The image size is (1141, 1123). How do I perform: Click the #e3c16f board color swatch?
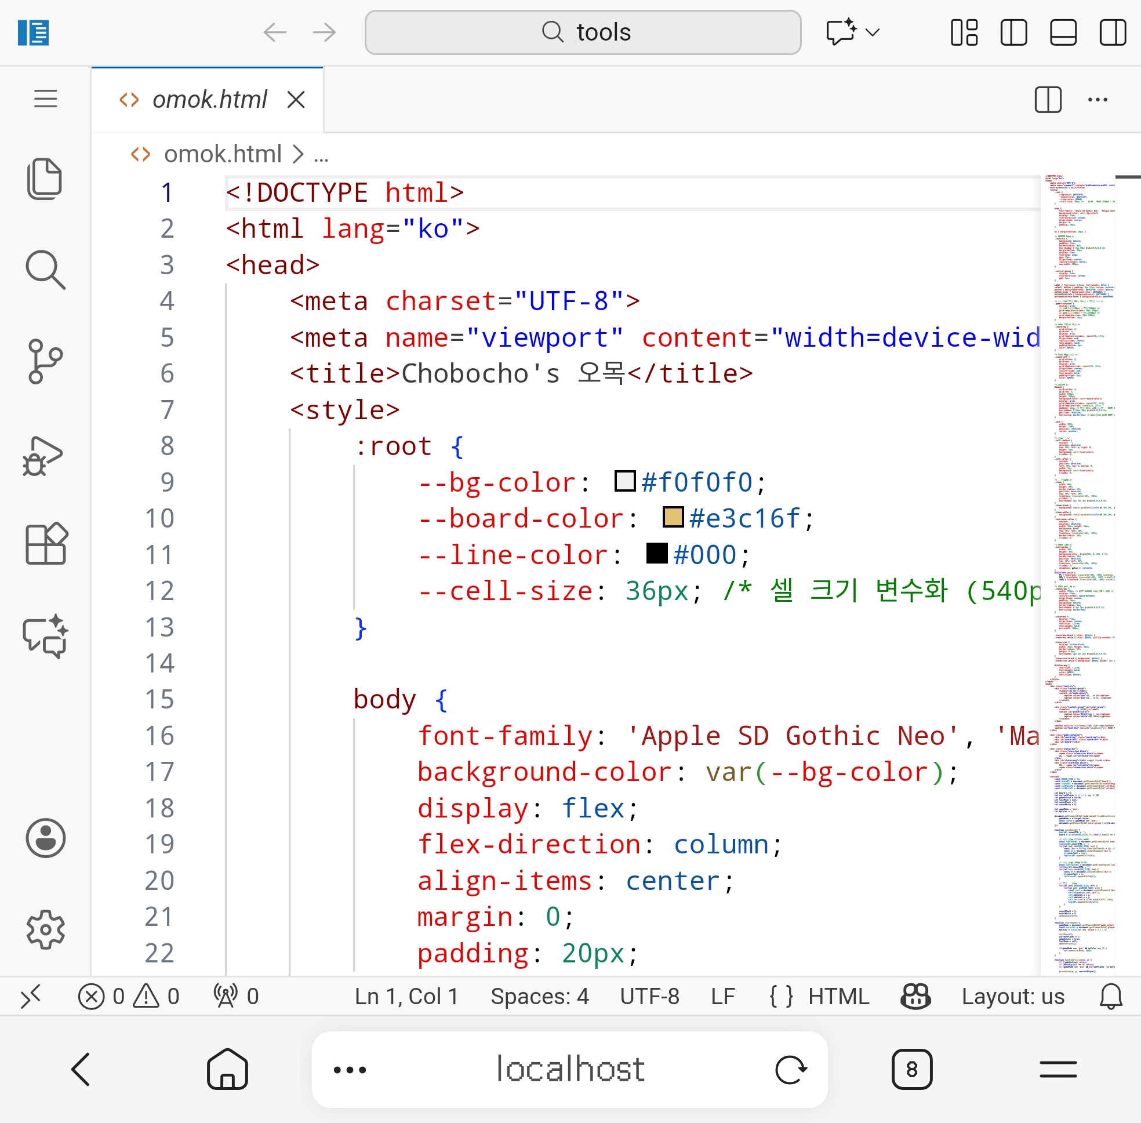click(x=673, y=517)
